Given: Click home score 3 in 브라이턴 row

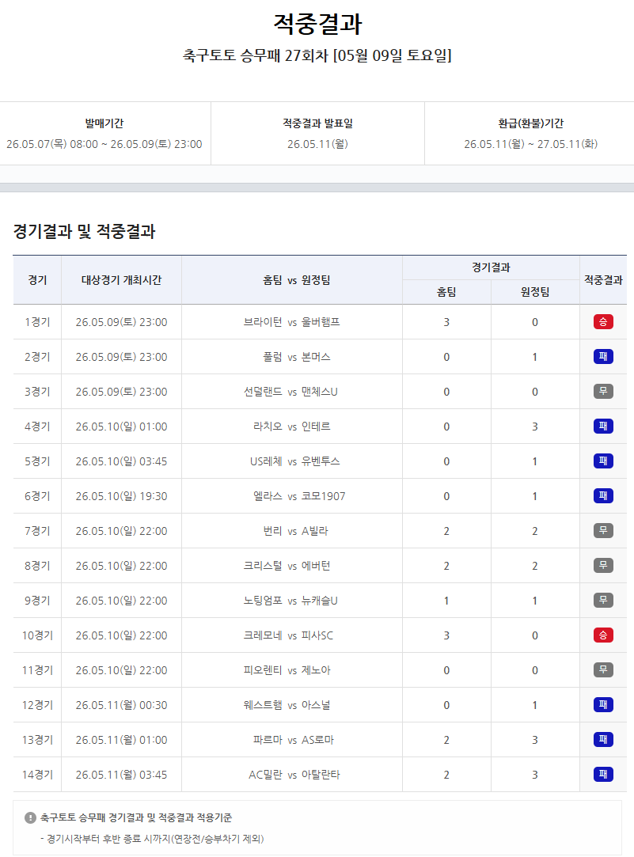Looking at the screenshot, I should click(x=446, y=322).
